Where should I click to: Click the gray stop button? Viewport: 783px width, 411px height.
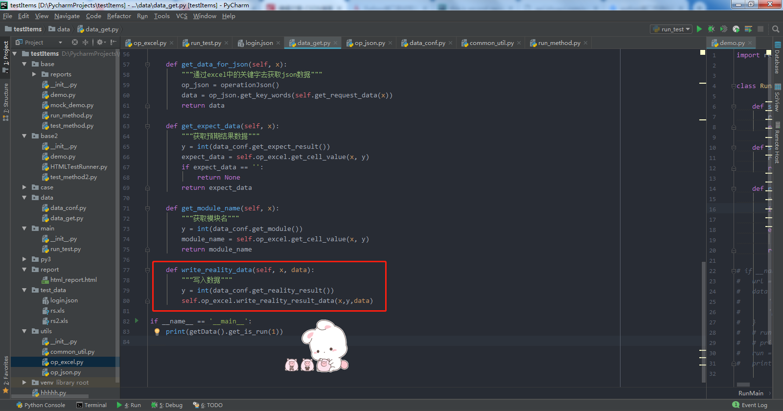[760, 29]
